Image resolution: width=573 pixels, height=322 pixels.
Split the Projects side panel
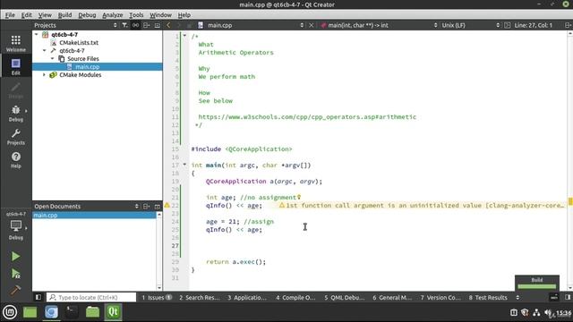pyautogui.click(x=147, y=25)
